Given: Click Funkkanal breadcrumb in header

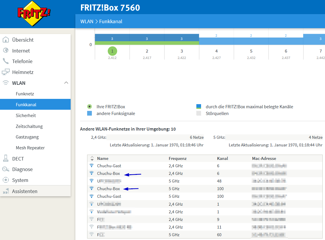Looking at the screenshot, I should [110, 21].
